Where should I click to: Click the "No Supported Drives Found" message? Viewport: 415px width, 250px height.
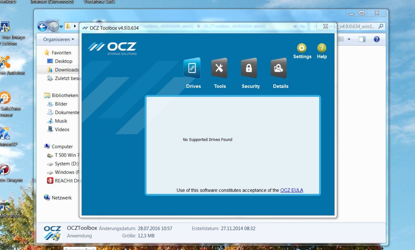point(207,140)
